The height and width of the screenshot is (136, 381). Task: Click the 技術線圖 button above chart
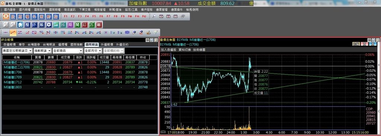(x=199, y=49)
